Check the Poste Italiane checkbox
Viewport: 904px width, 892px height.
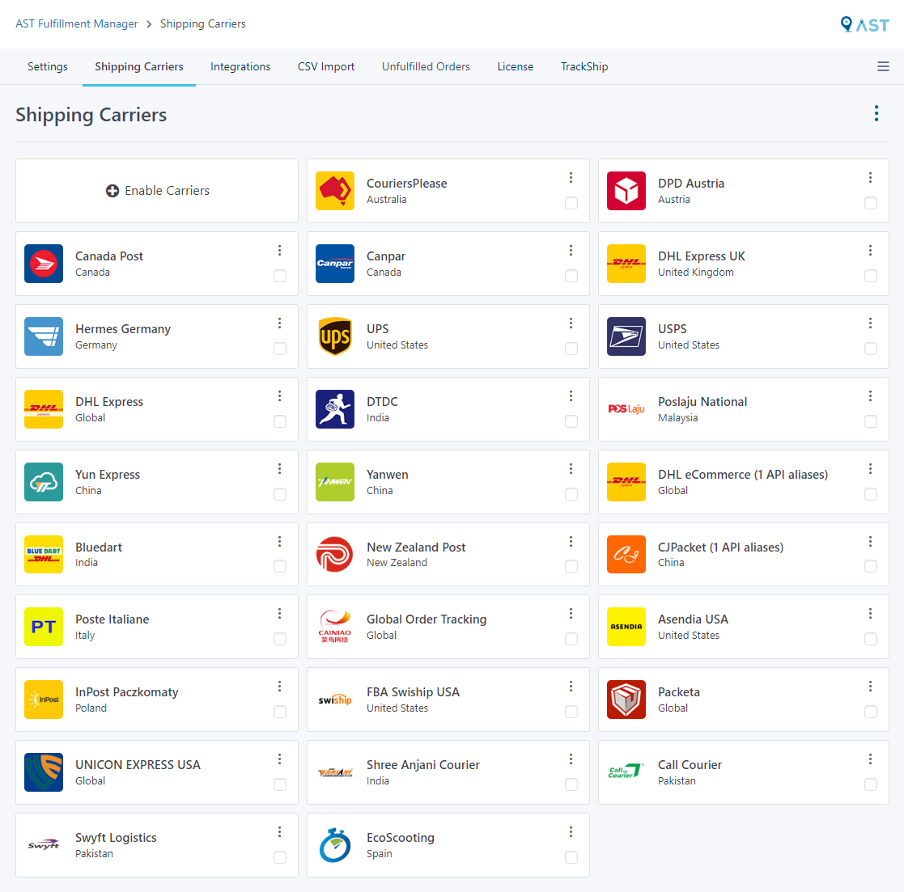coord(280,639)
